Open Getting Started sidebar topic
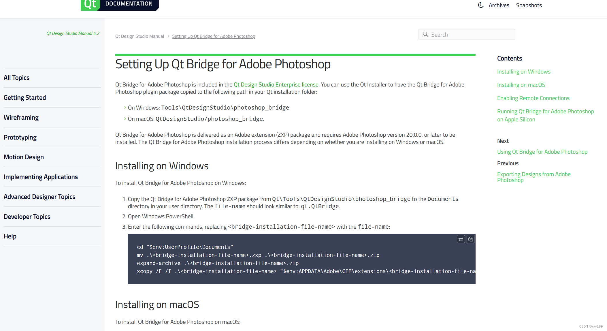Screen dimensions: 607x331 25,98
